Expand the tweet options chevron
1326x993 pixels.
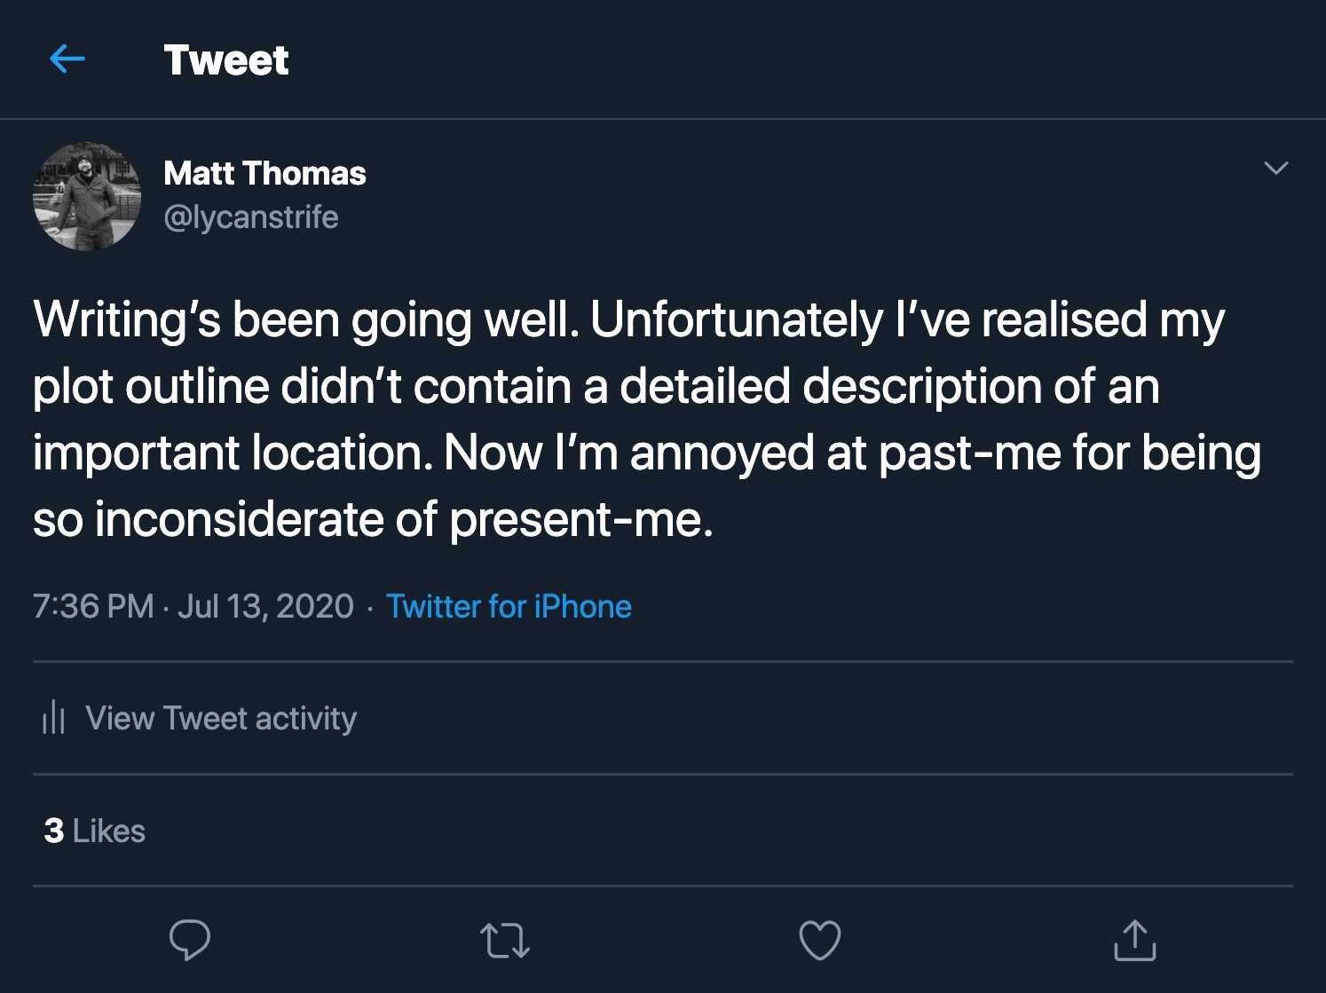1275,168
